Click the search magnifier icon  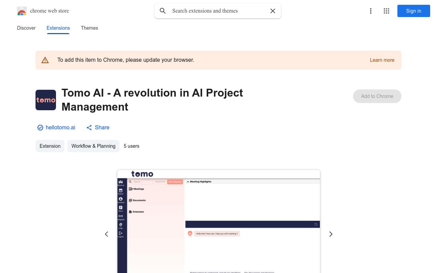[163, 11]
